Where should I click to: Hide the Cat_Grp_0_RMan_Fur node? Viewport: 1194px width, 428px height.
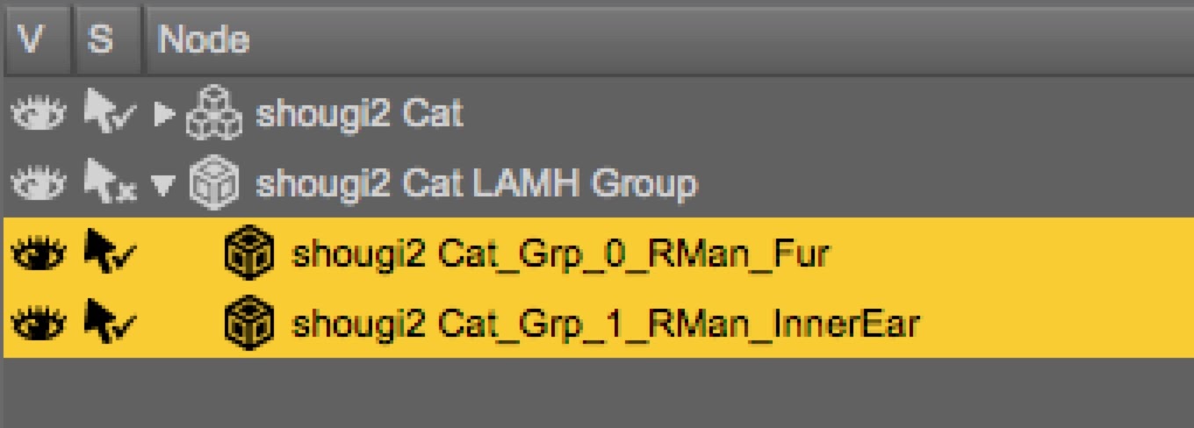click(x=37, y=253)
